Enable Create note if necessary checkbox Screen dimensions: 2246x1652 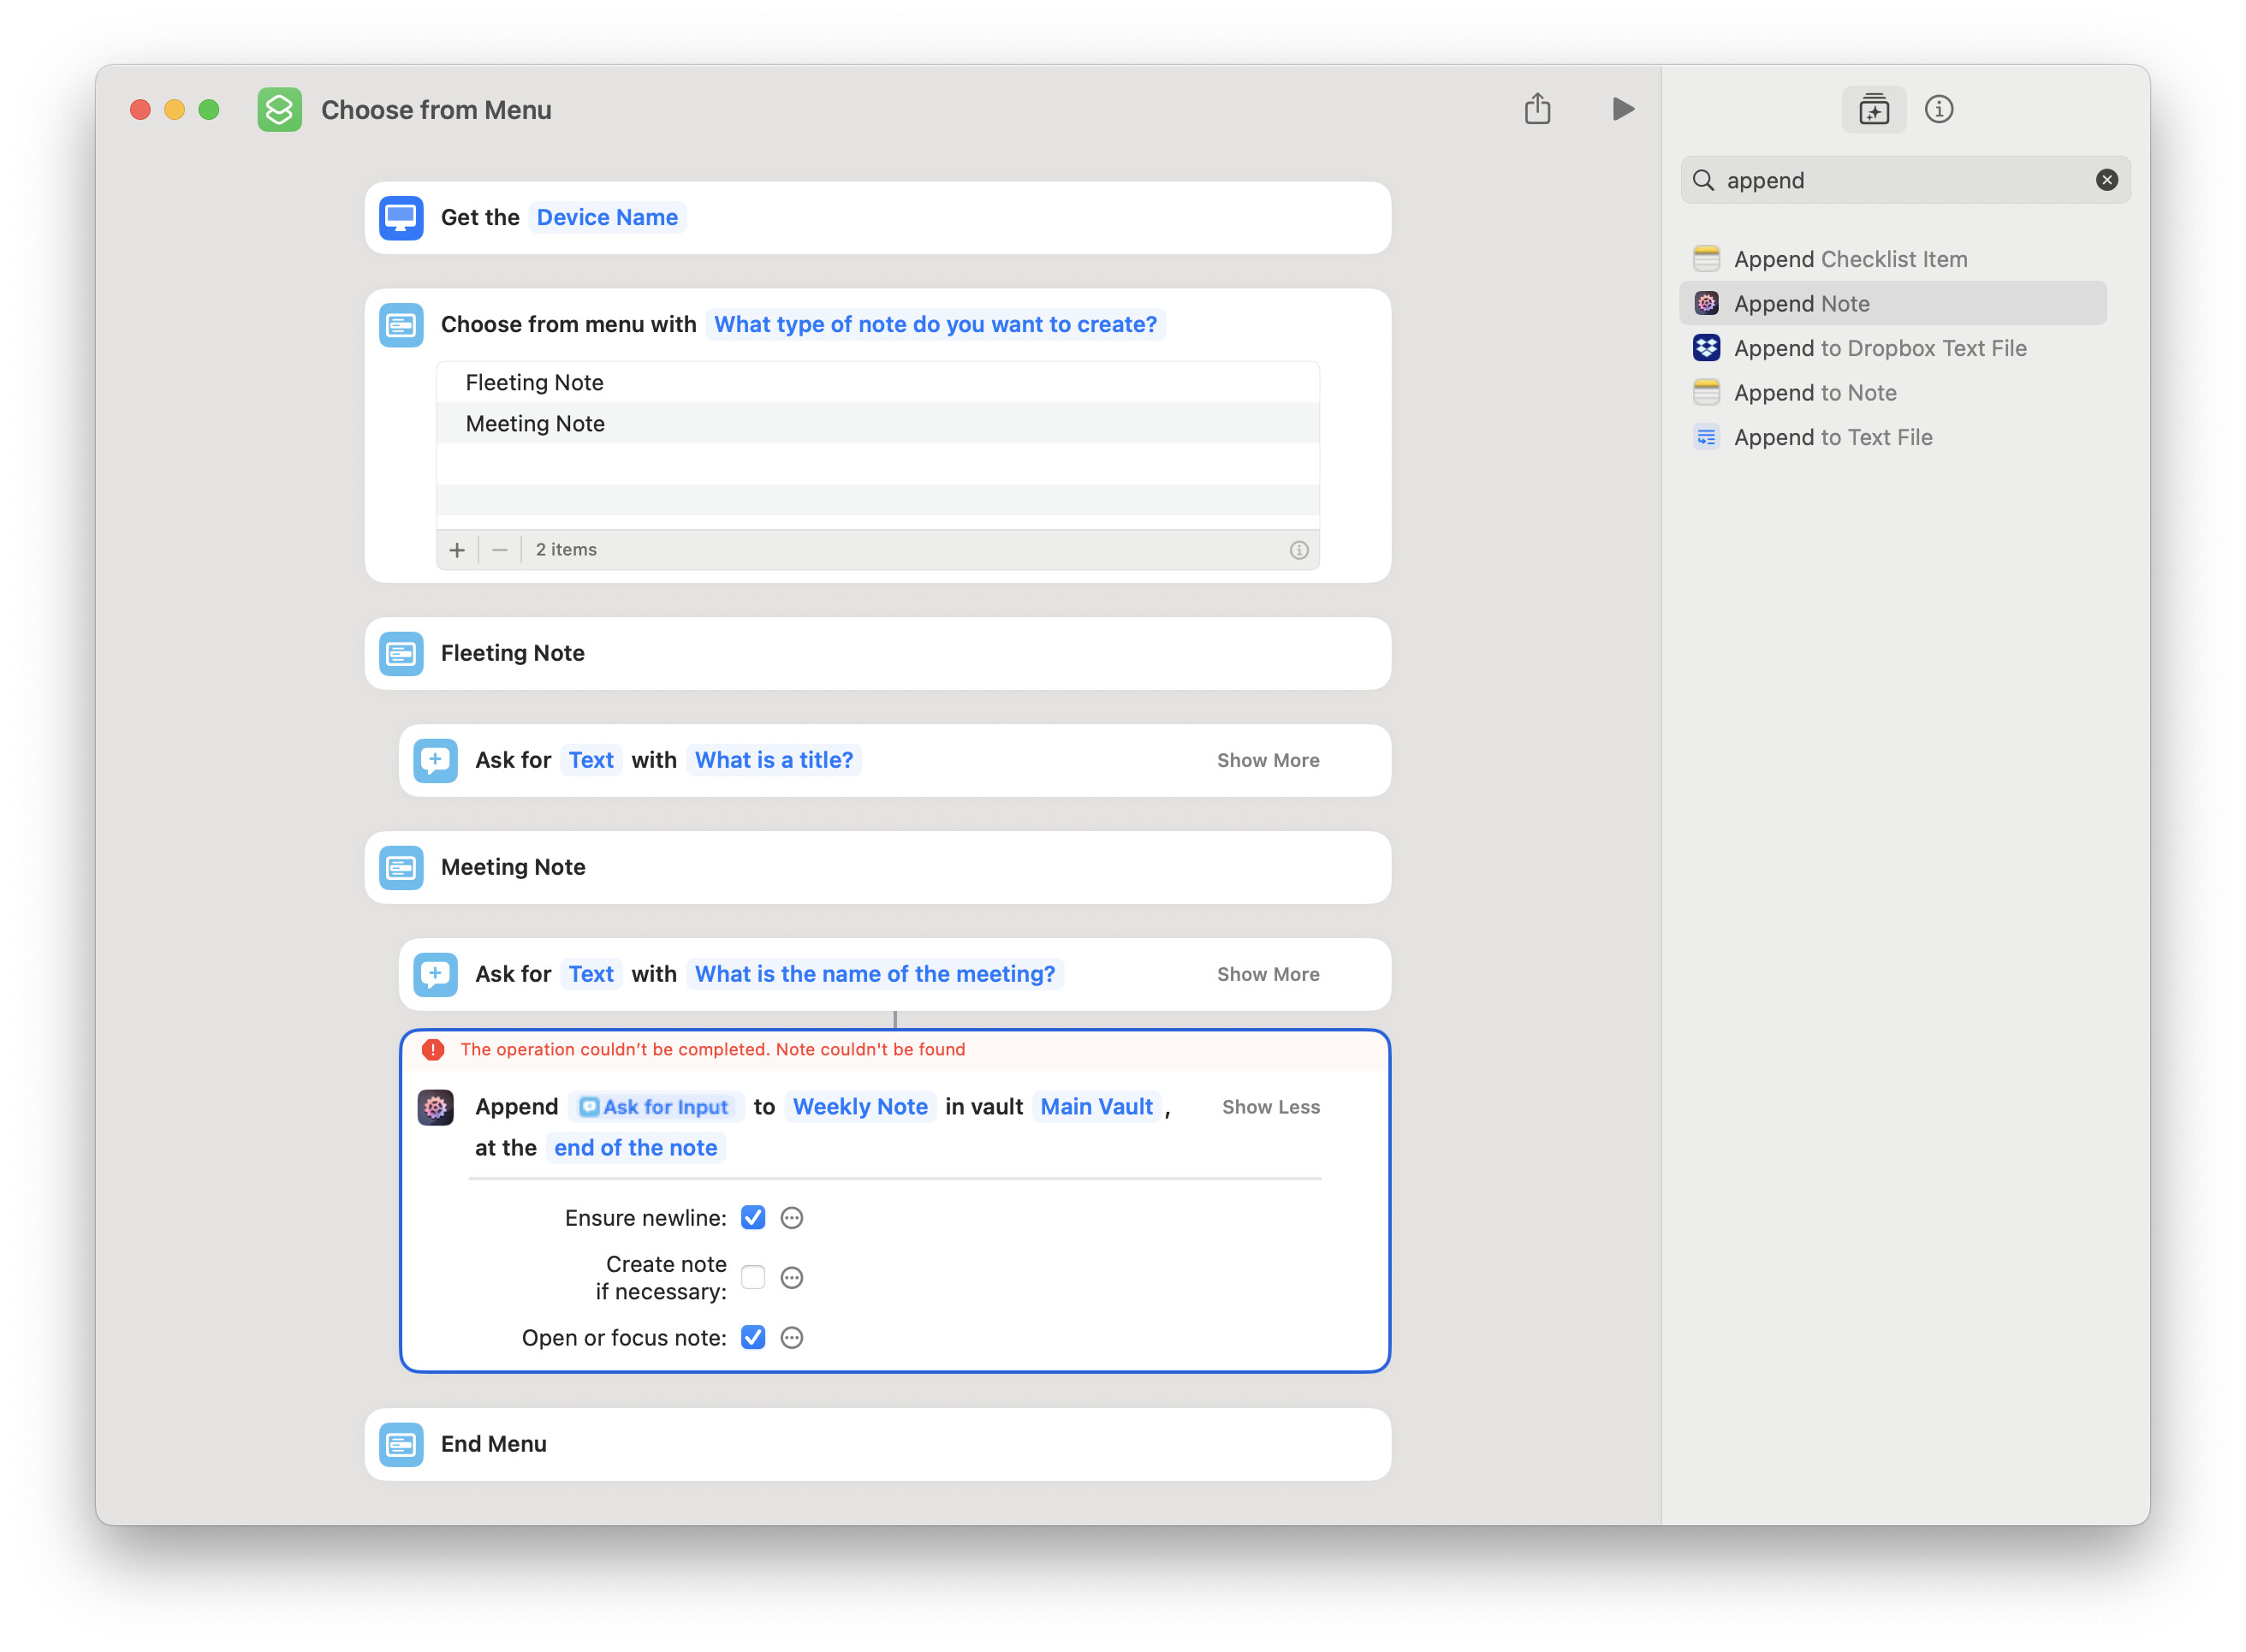(x=753, y=1277)
